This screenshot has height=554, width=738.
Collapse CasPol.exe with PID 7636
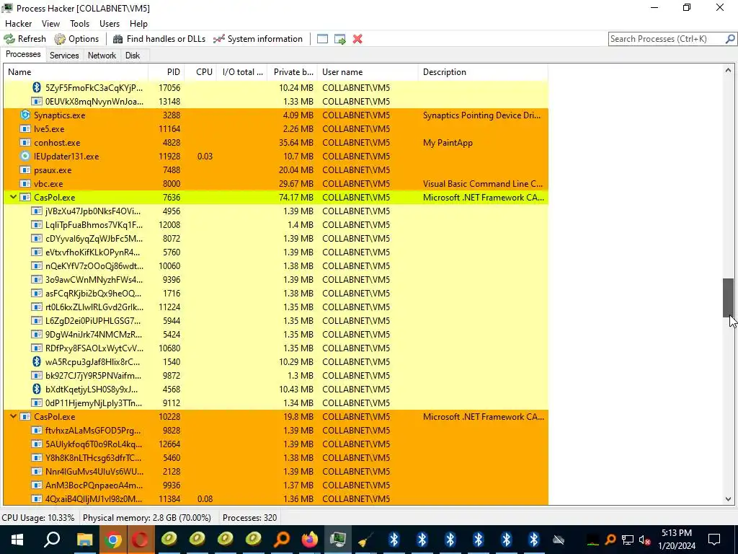[13, 198]
